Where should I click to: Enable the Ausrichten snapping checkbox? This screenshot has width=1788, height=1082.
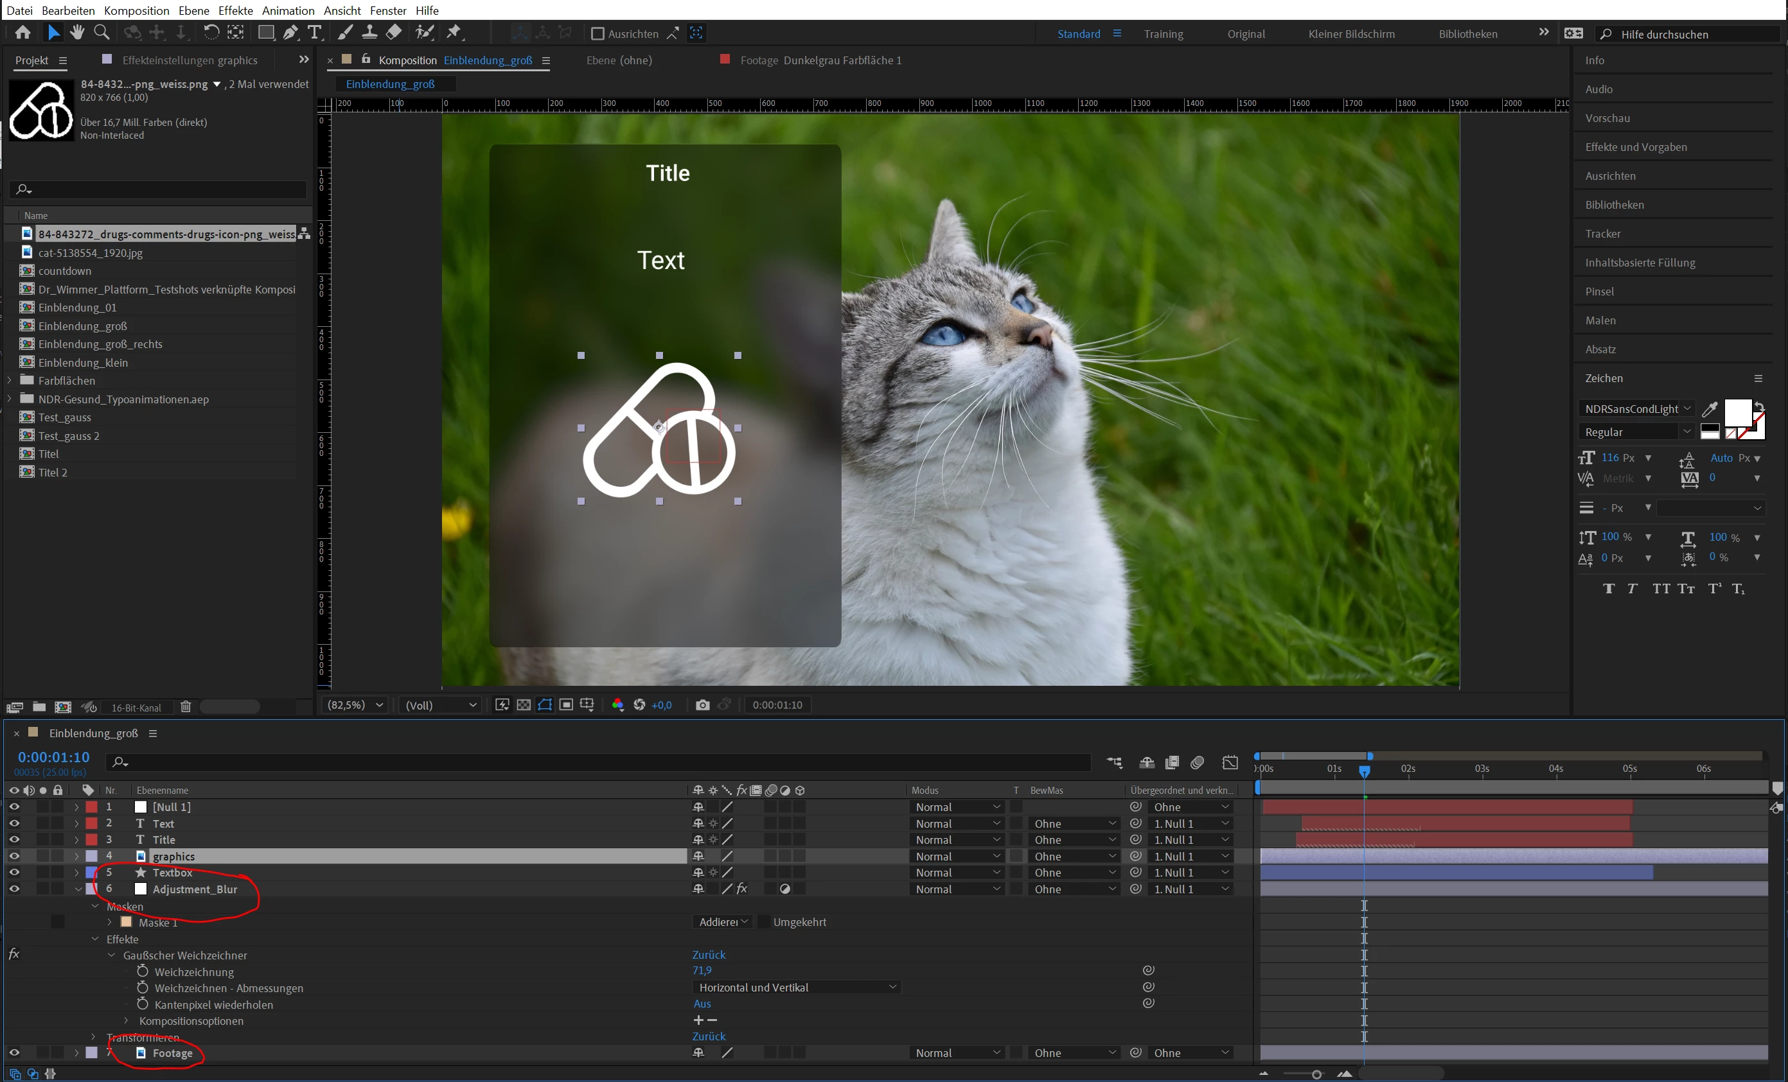(598, 34)
